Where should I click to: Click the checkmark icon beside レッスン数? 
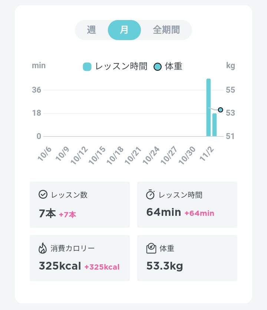point(43,194)
